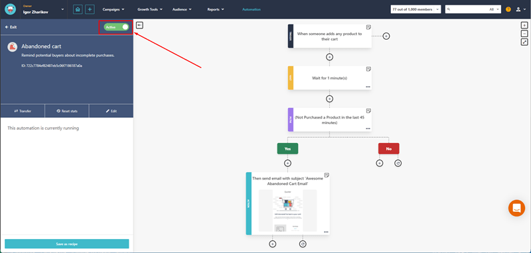Click the Transfer button
The image size is (531, 253).
23,111
